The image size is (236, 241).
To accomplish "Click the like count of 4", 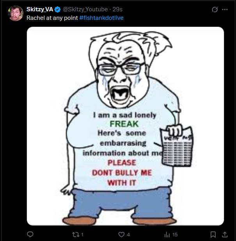I will coord(128,235).
